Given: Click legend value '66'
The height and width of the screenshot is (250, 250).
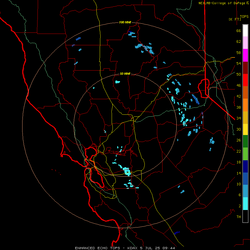Looking at the screenshot, I should (x=239, y=31).
